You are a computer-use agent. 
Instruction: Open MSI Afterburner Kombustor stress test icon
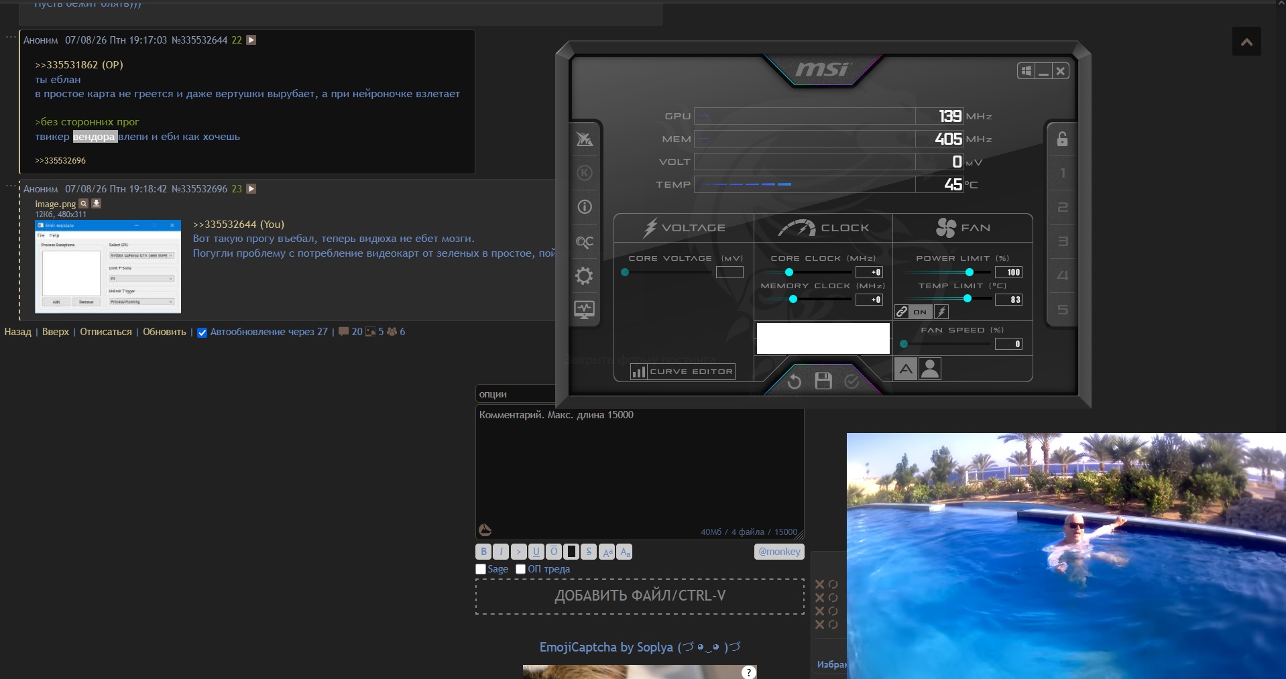tap(584, 173)
